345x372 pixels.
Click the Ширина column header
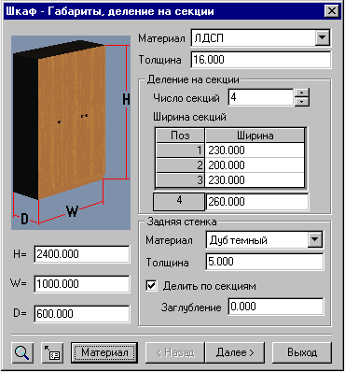(x=255, y=136)
